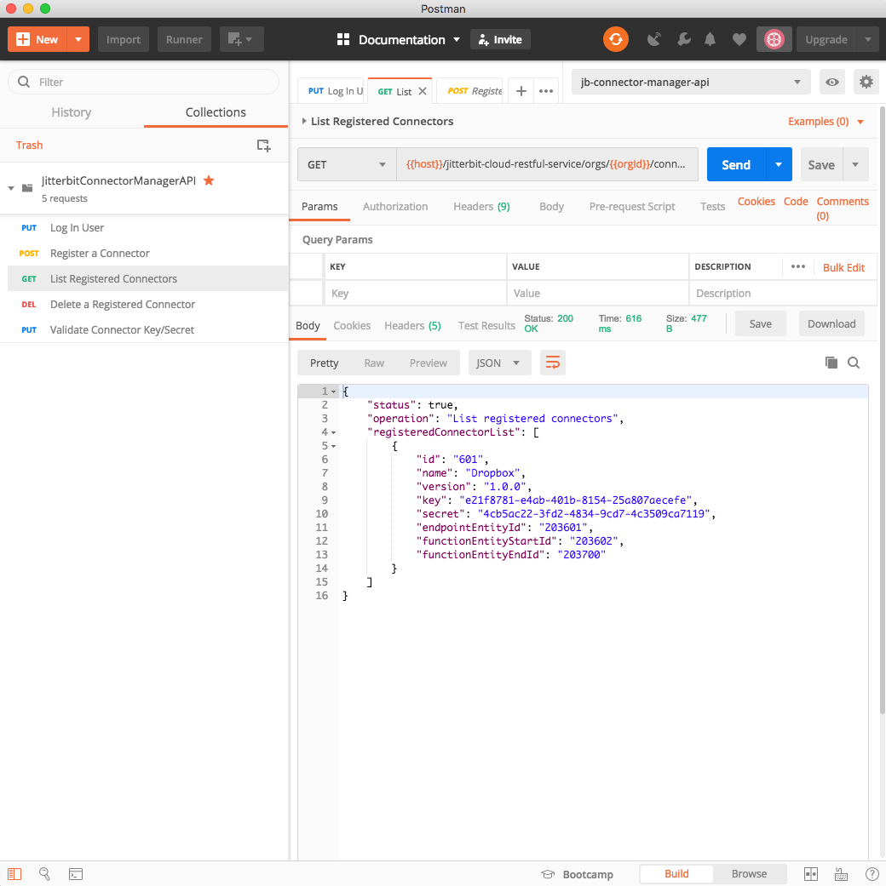886x886 pixels.
Task: Open the GET method dropdown
Action: 346,165
